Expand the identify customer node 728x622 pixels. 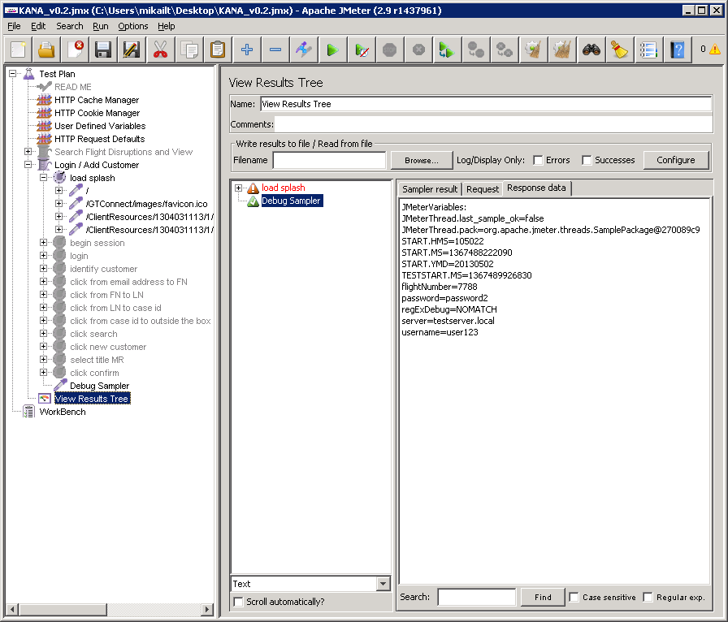43,268
